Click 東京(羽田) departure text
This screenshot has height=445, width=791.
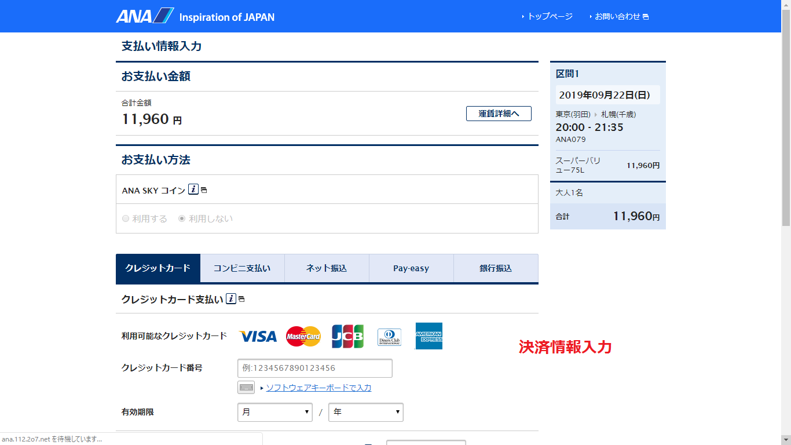573,115
